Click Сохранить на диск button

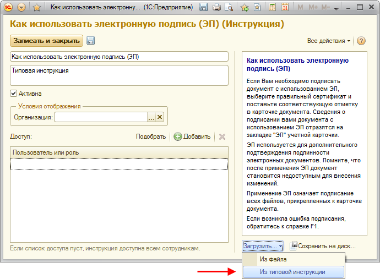[323, 246]
